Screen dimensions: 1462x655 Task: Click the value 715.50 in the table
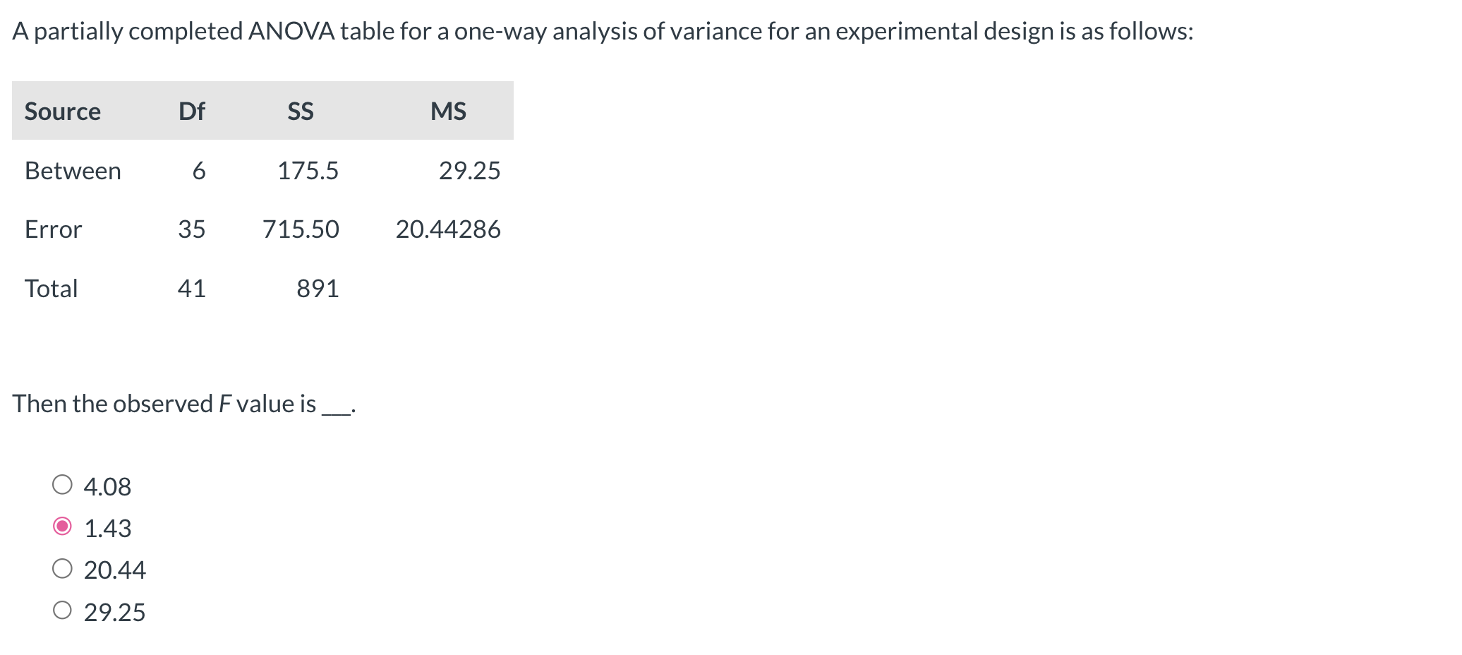pyautogui.click(x=300, y=229)
